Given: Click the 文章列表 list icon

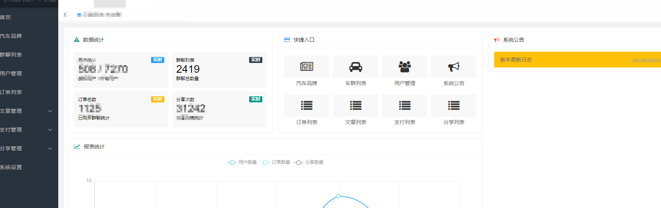Looking at the screenshot, I should point(355,106).
